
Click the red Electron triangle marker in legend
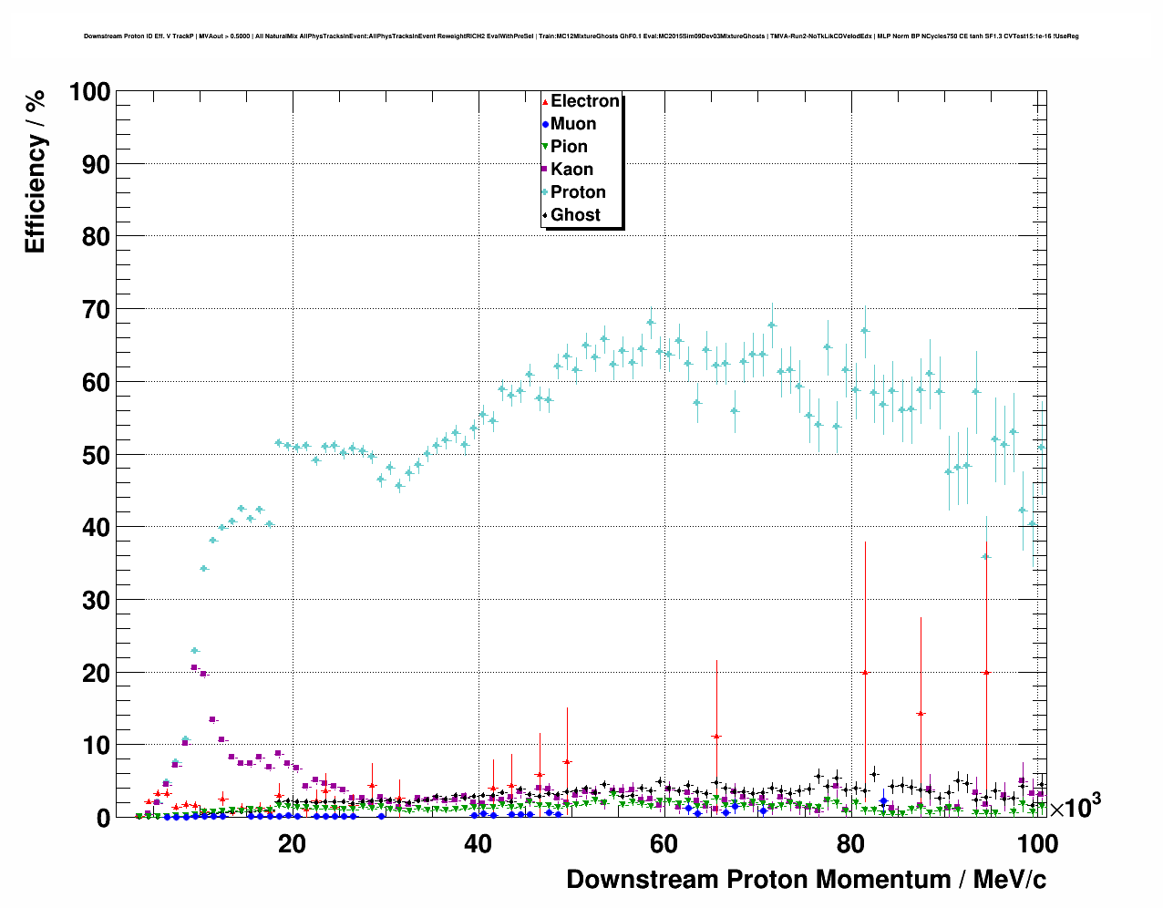click(x=546, y=102)
